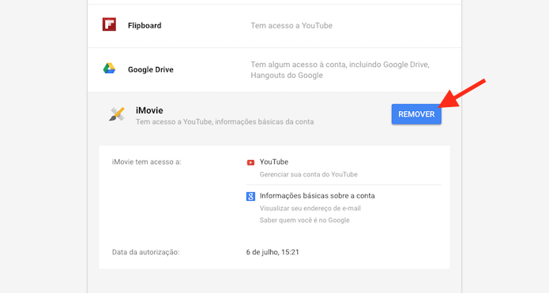Viewport: 549px width, 293px height.
Task: Click the YouTube permission title
Action: 274,161
